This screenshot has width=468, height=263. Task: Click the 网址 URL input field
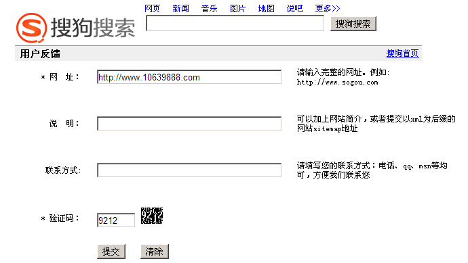point(189,77)
